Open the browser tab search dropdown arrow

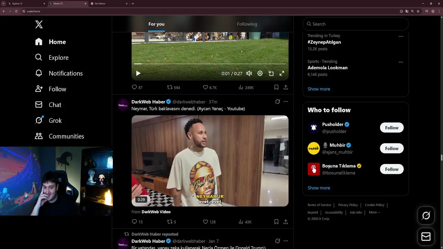[x=3, y=3]
